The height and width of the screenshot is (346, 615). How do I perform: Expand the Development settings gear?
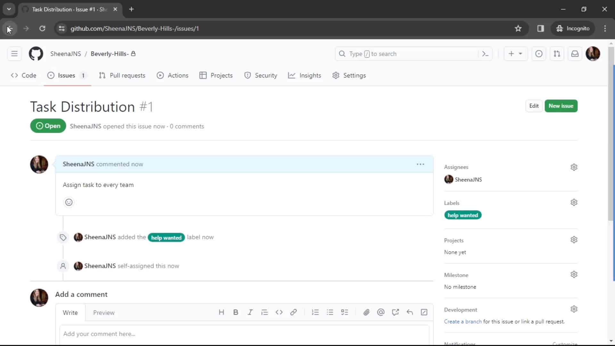574,309
